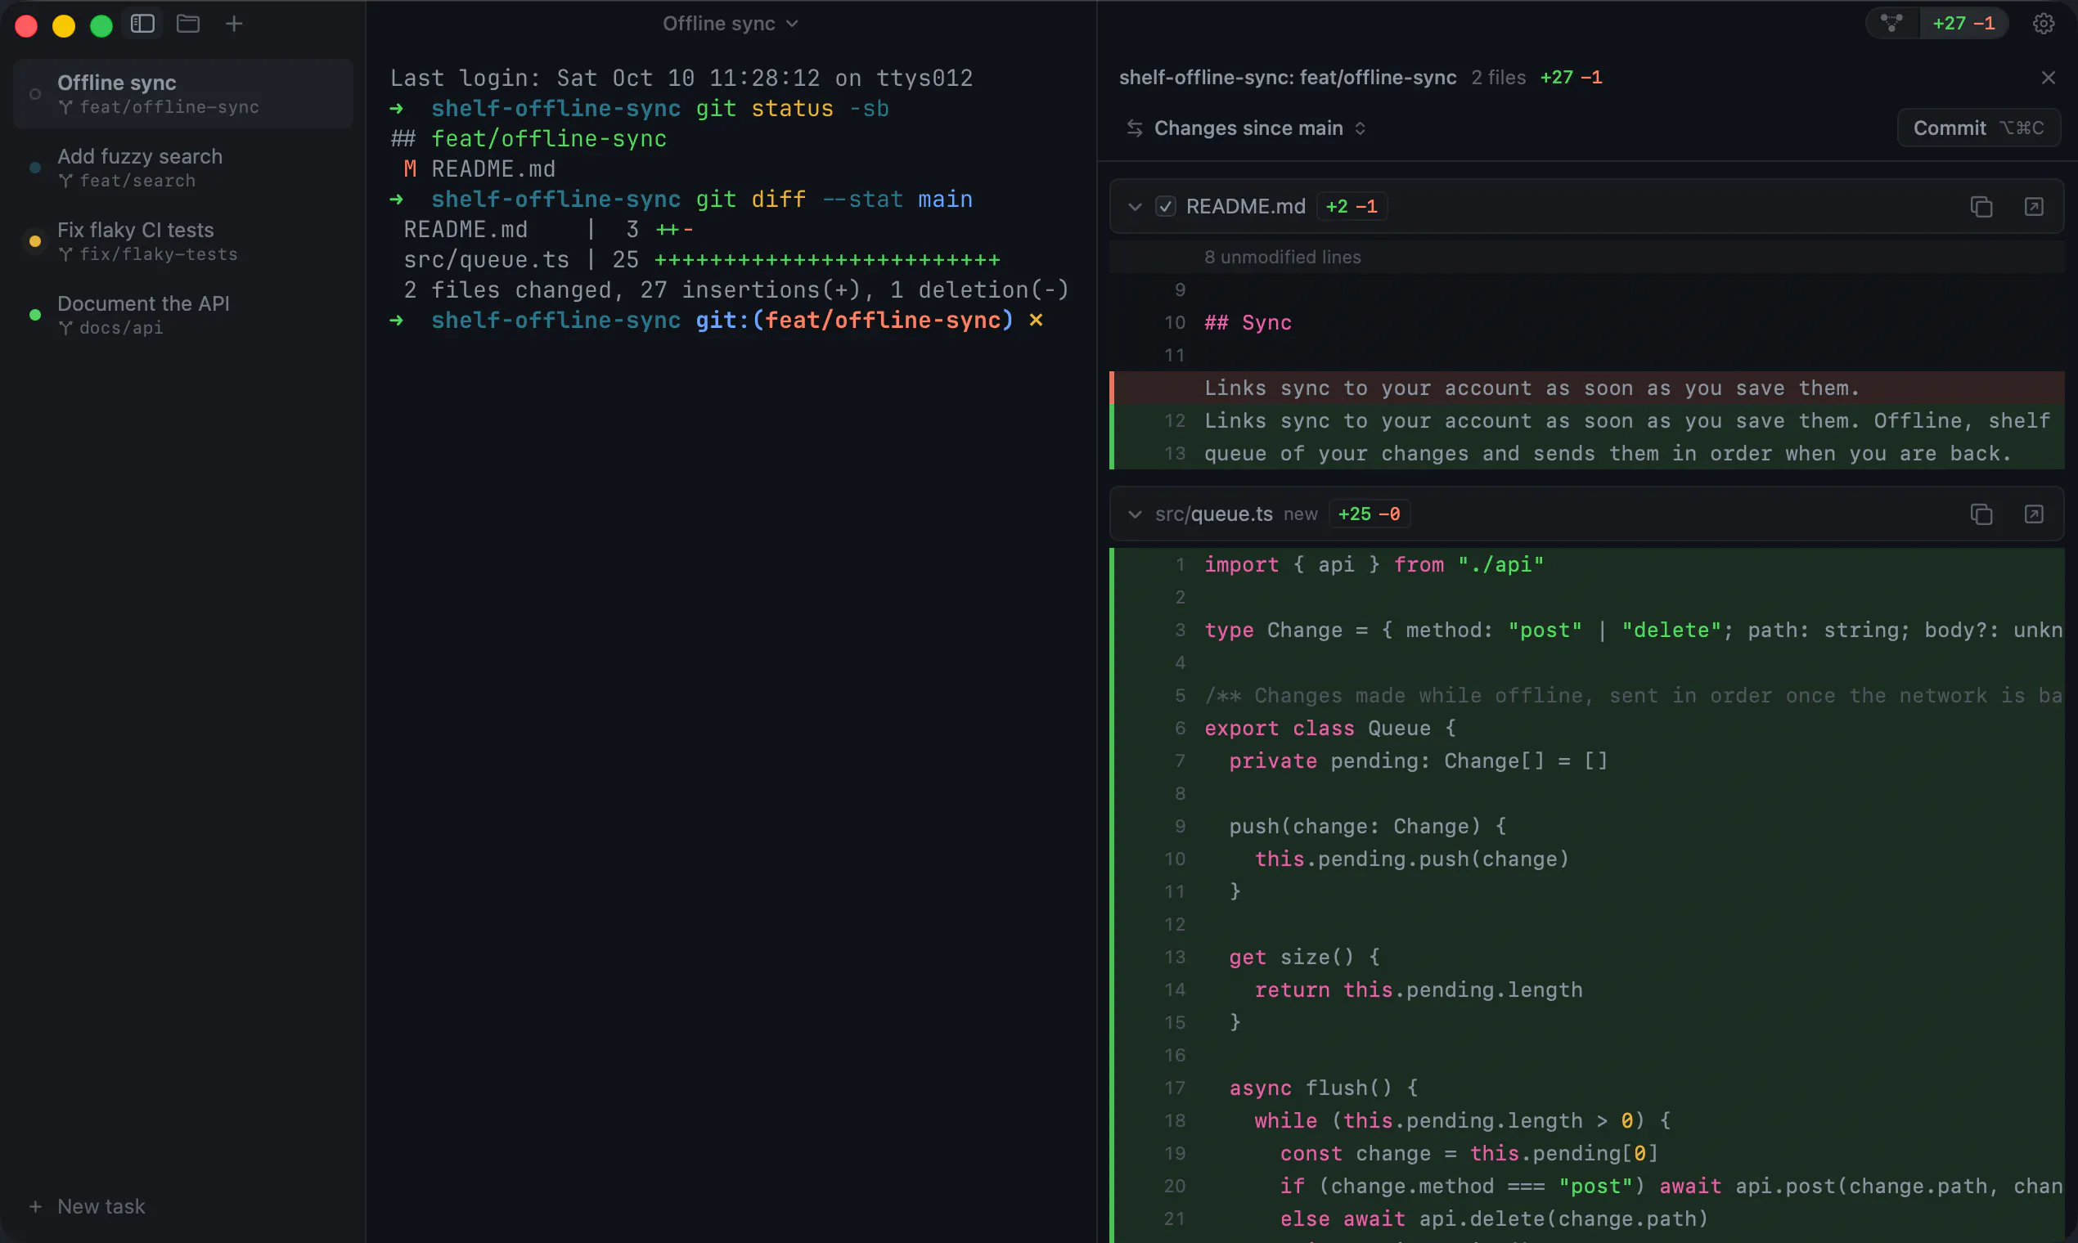Close the changes panel with X icon
This screenshot has width=2078, height=1243.
point(2048,77)
